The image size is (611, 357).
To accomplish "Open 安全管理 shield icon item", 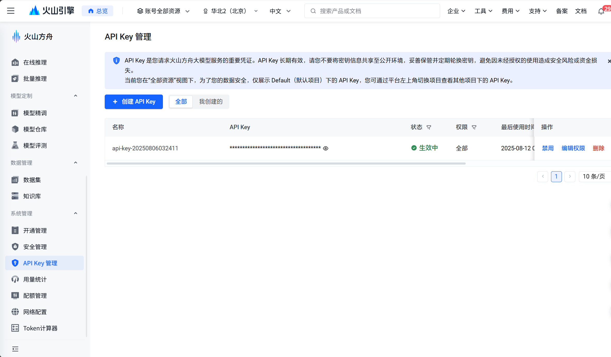I will (35, 247).
